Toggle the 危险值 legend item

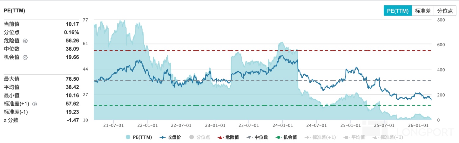click(228, 137)
